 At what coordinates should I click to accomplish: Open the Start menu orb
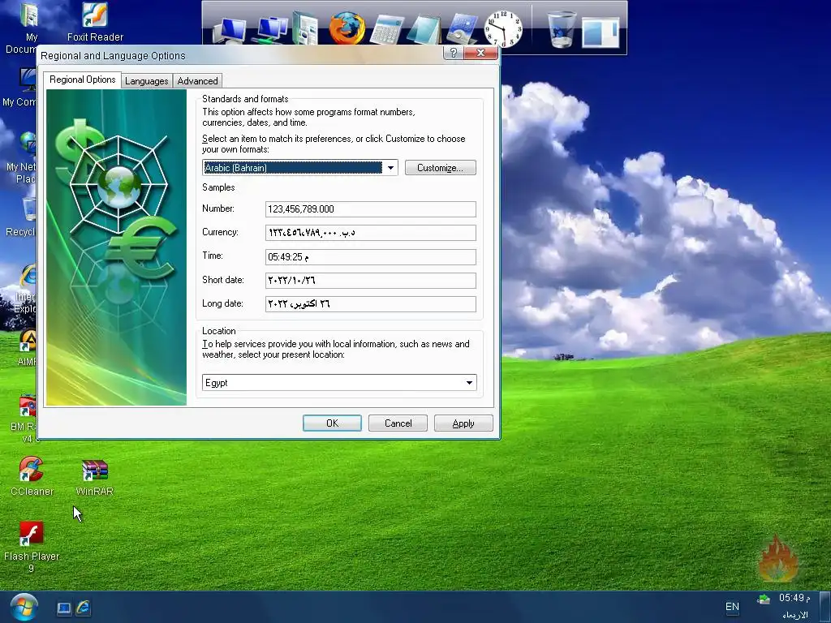[x=24, y=607]
